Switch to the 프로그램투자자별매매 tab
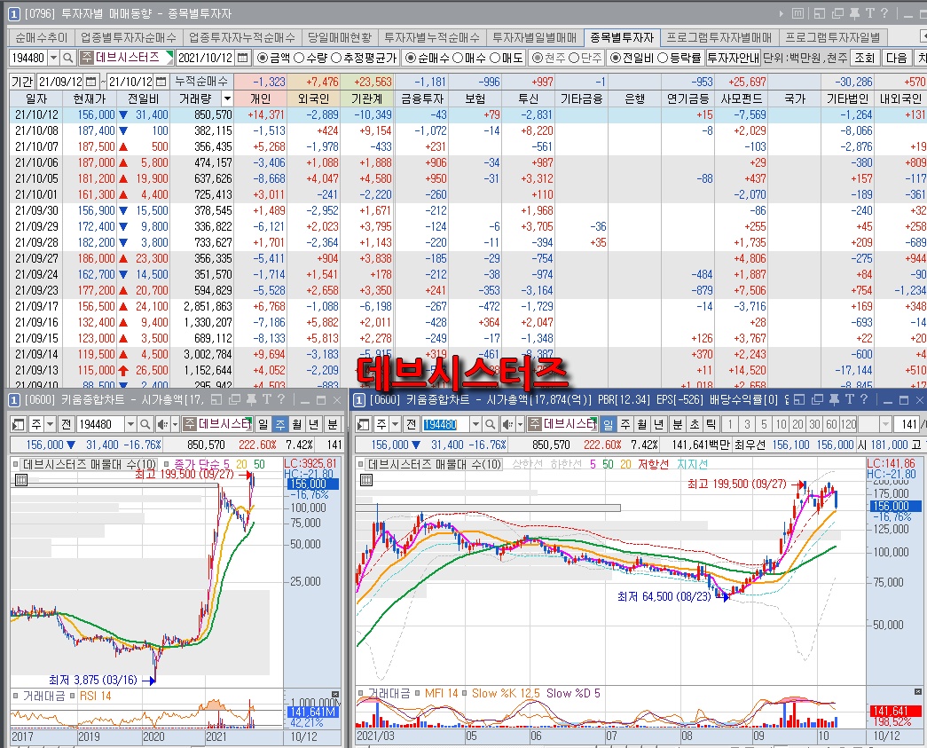The width and height of the screenshot is (927, 748). coord(719,37)
